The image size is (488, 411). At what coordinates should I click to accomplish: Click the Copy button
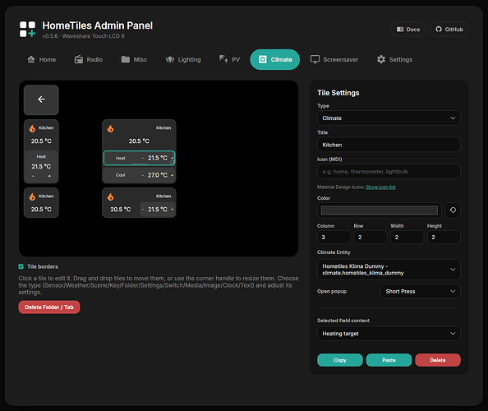pos(340,360)
